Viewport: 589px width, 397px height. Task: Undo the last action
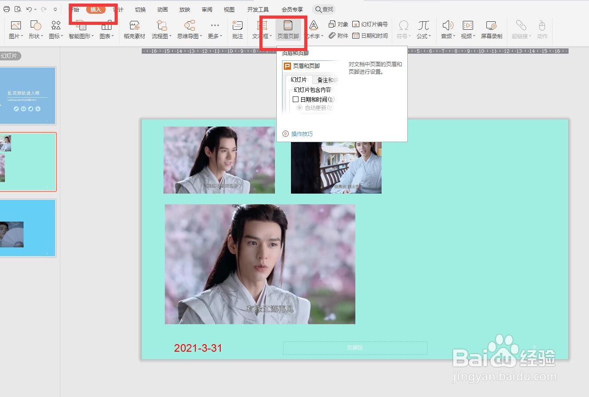click(29, 9)
